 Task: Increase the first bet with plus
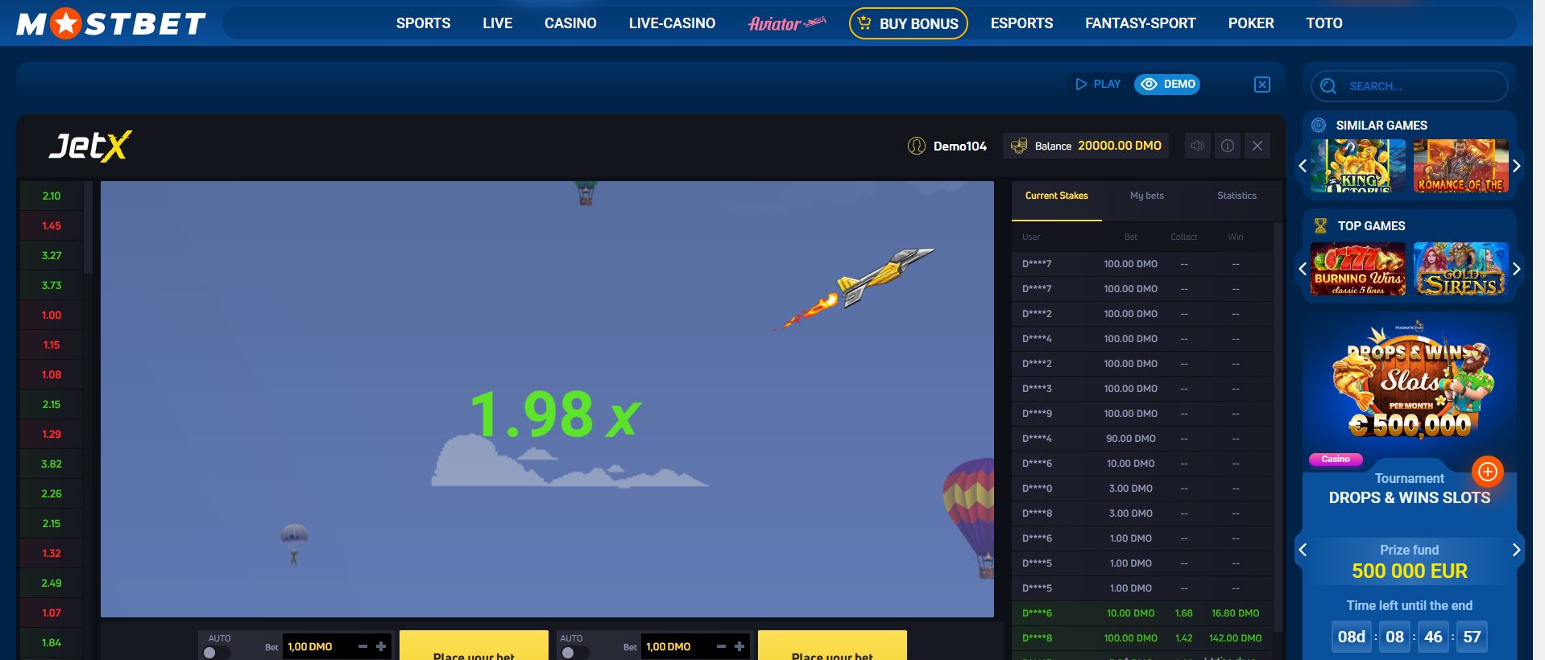[x=381, y=646]
